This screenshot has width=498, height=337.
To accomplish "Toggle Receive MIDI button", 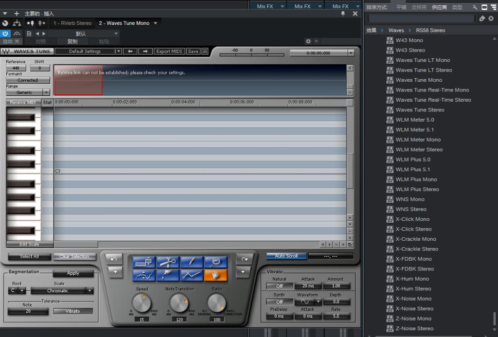I will point(22,102).
